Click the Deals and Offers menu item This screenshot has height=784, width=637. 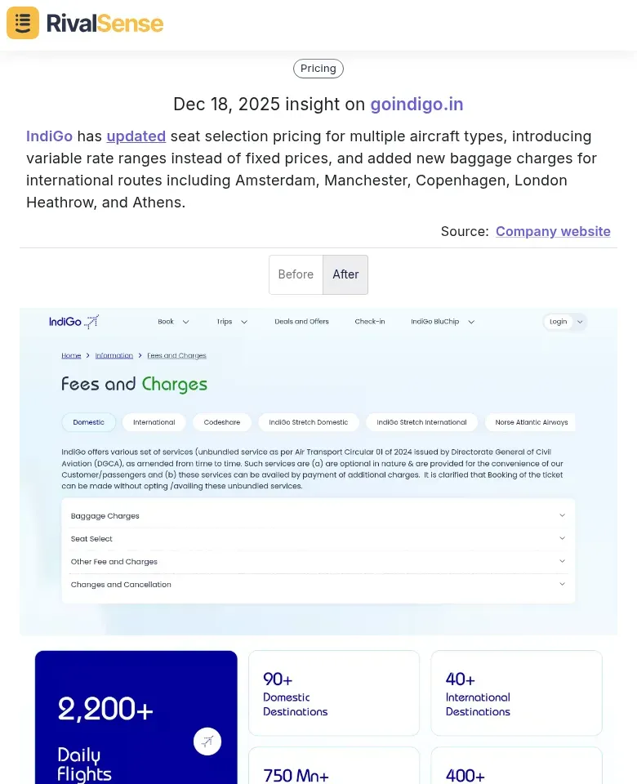(x=301, y=321)
